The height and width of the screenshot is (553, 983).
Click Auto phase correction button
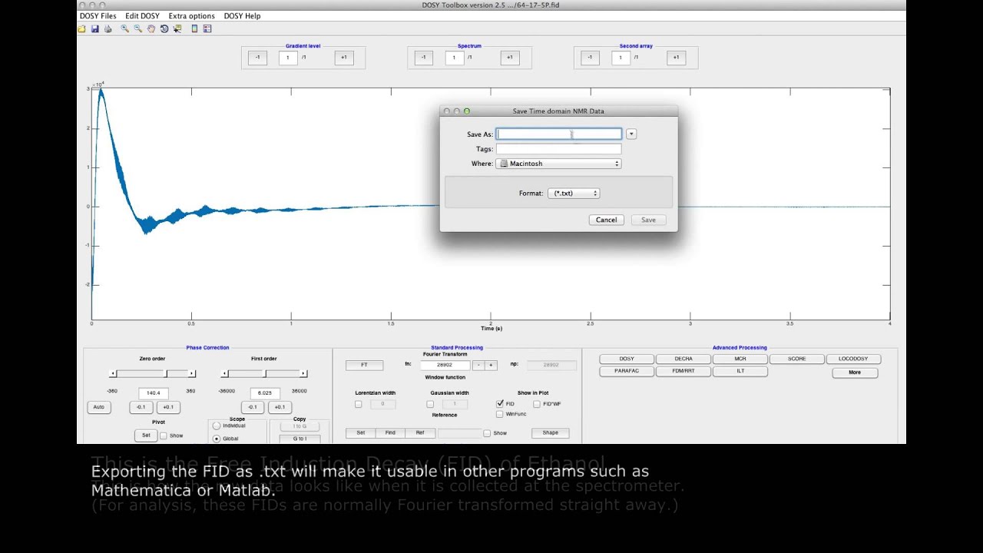(98, 407)
